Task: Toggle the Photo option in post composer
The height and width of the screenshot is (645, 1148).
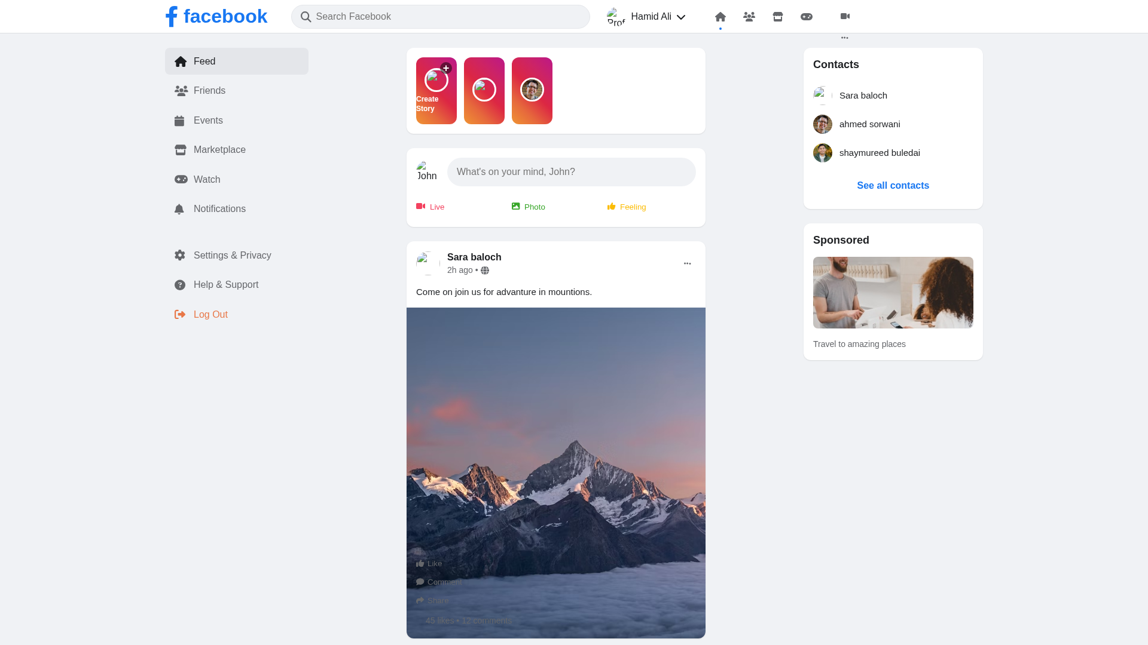Action: 528,207
